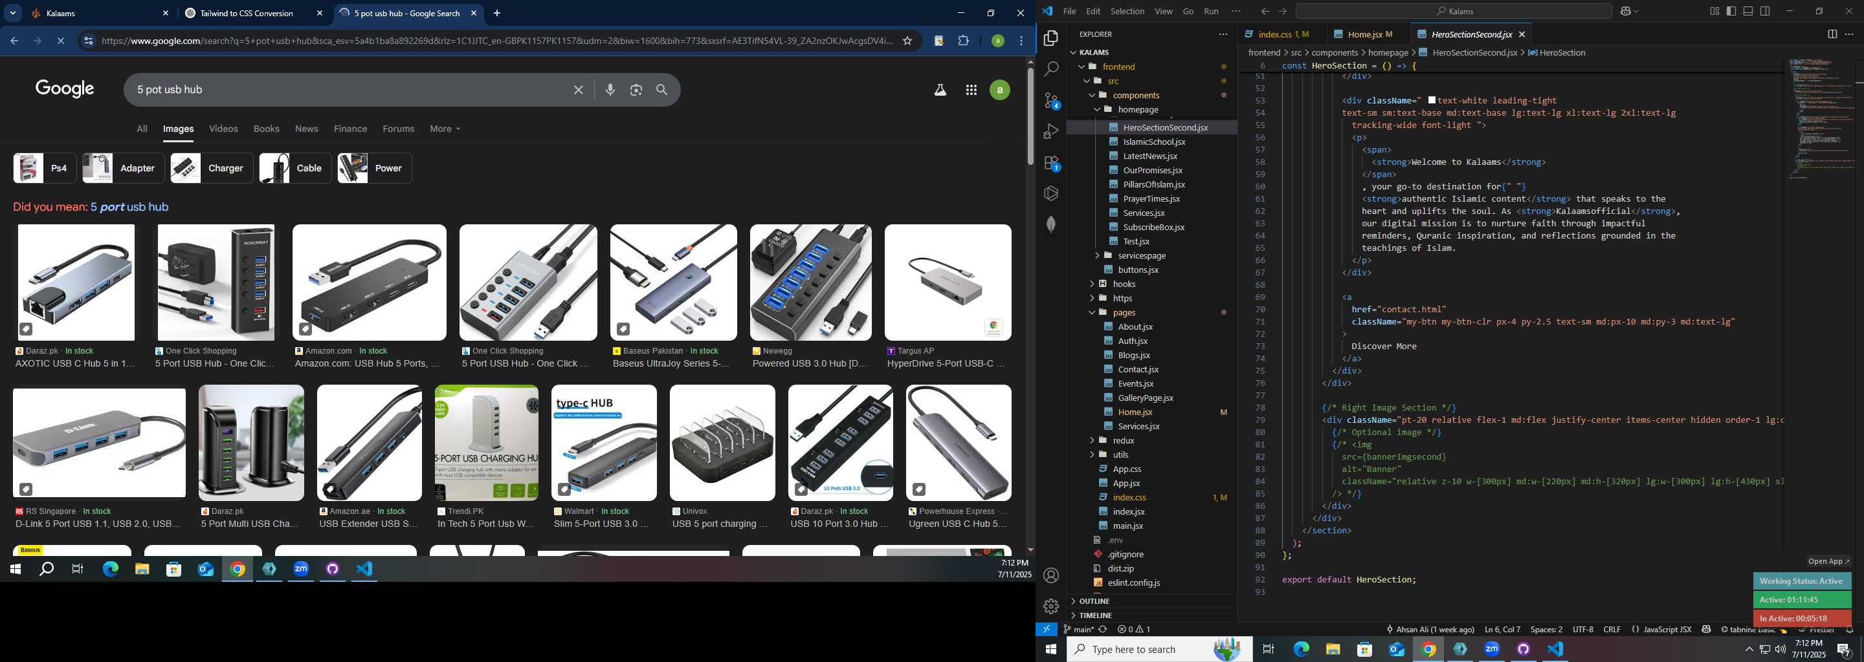Open a new Chrome tab
The height and width of the screenshot is (662, 1864).
[x=497, y=13]
